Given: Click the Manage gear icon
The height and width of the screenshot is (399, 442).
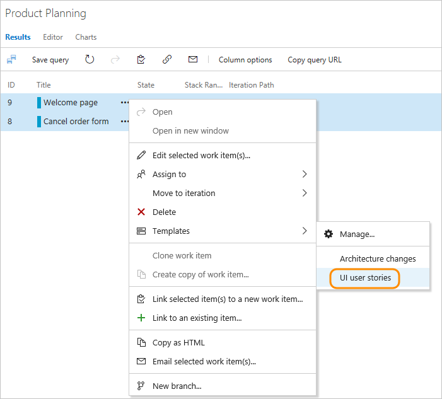Looking at the screenshot, I should (x=329, y=234).
